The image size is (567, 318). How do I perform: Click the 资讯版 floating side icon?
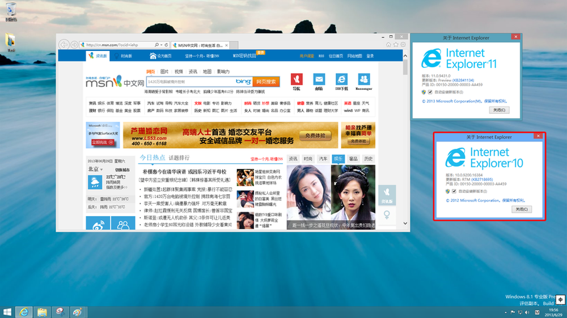pyautogui.click(x=387, y=195)
